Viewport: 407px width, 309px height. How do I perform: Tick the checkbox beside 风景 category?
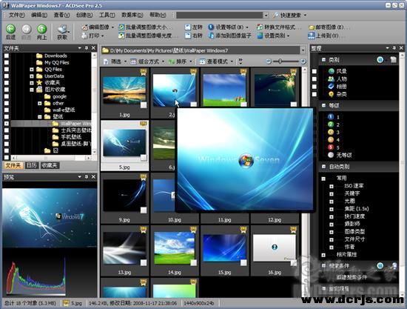[314, 71]
